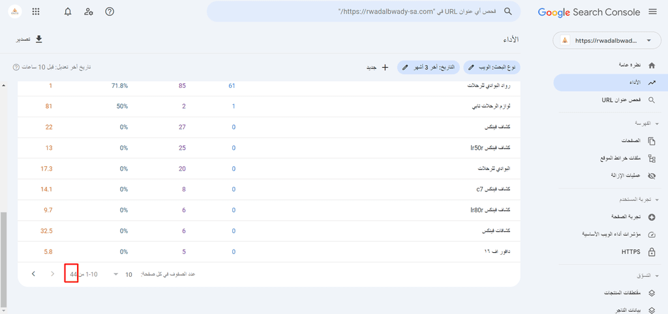The width and height of the screenshot is (668, 314).
Task: Click the vertical scrollbar thumb
Action: 4,259
